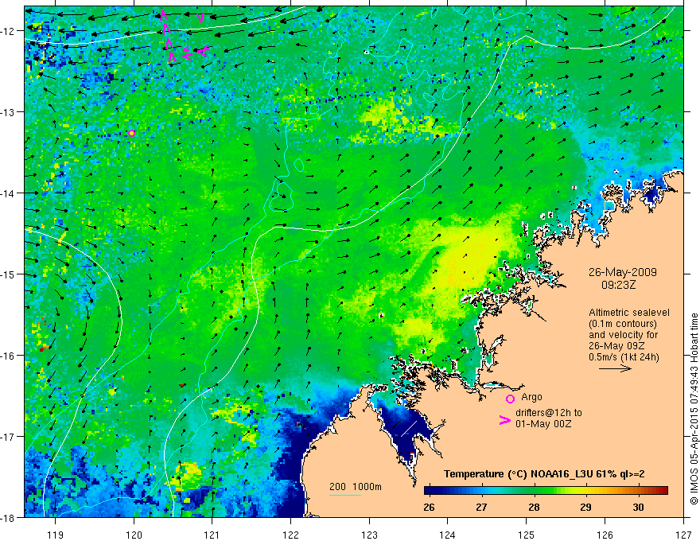Click the Argo float marker near 120°E, 13°S

pyautogui.click(x=131, y=133)
